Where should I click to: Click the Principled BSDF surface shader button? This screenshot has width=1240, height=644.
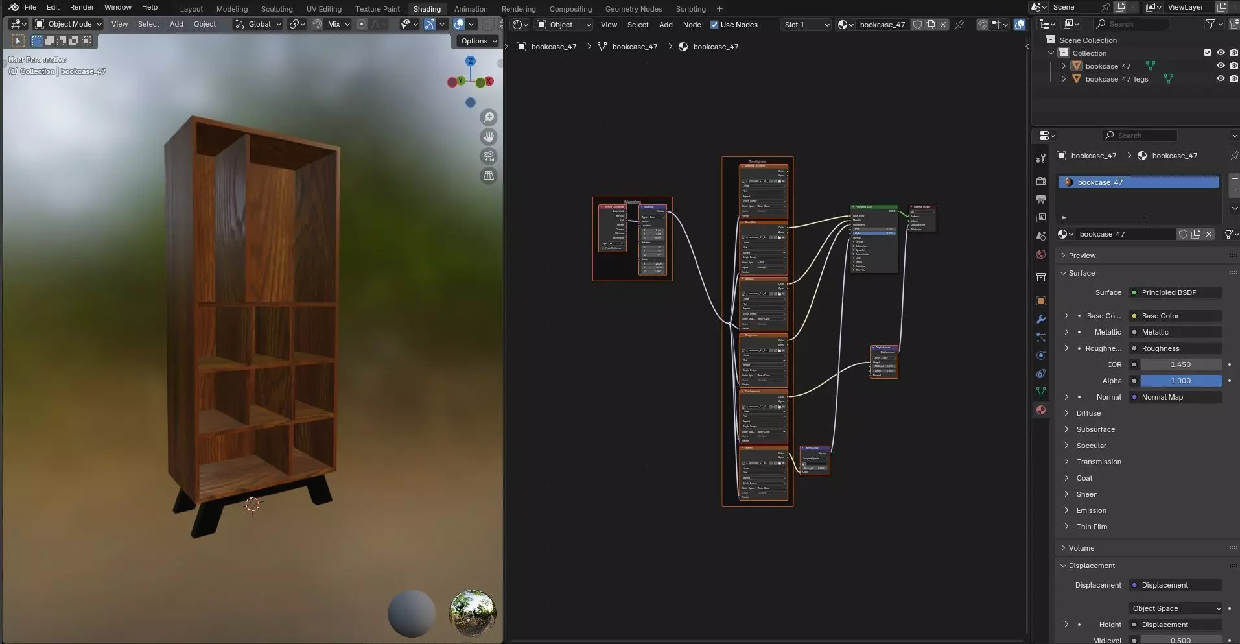coord(1175,292)
